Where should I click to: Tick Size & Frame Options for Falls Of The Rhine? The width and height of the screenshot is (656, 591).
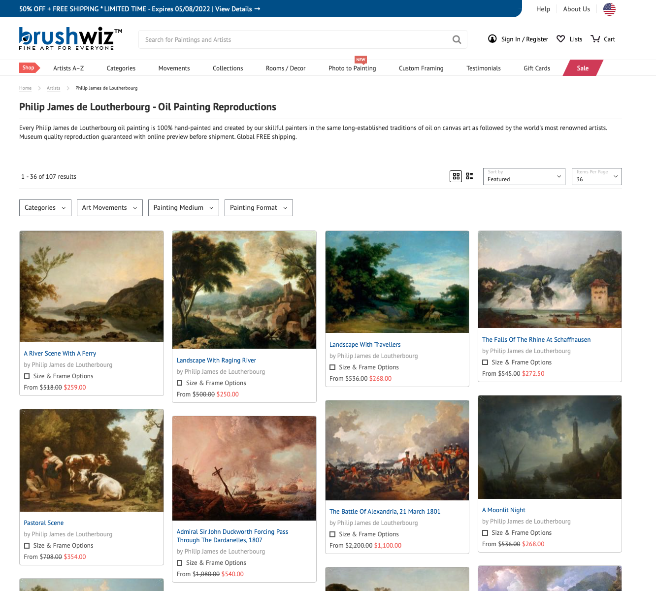pos(485,362)
